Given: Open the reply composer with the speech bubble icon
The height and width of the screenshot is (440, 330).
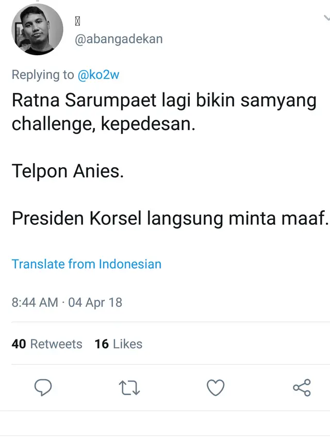Looking at the screenshot, I should click(x=43, y=387).
